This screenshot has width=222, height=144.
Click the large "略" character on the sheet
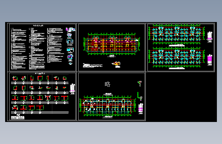pyautogui.click(x=108, y=84)
